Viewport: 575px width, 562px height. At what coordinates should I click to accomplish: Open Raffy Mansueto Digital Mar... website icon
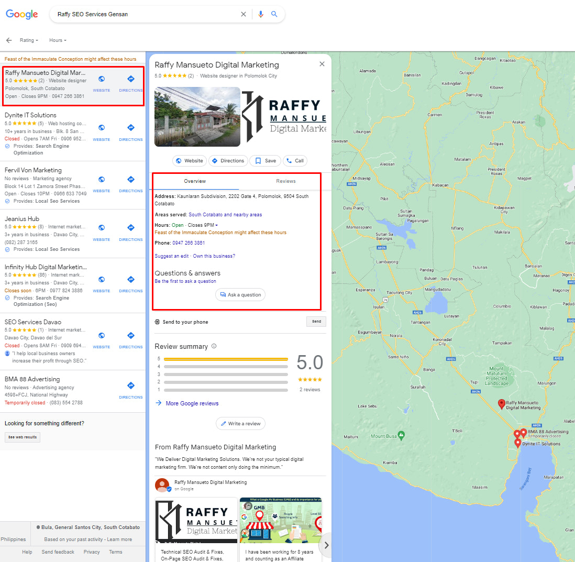click(x=102, y=79)
